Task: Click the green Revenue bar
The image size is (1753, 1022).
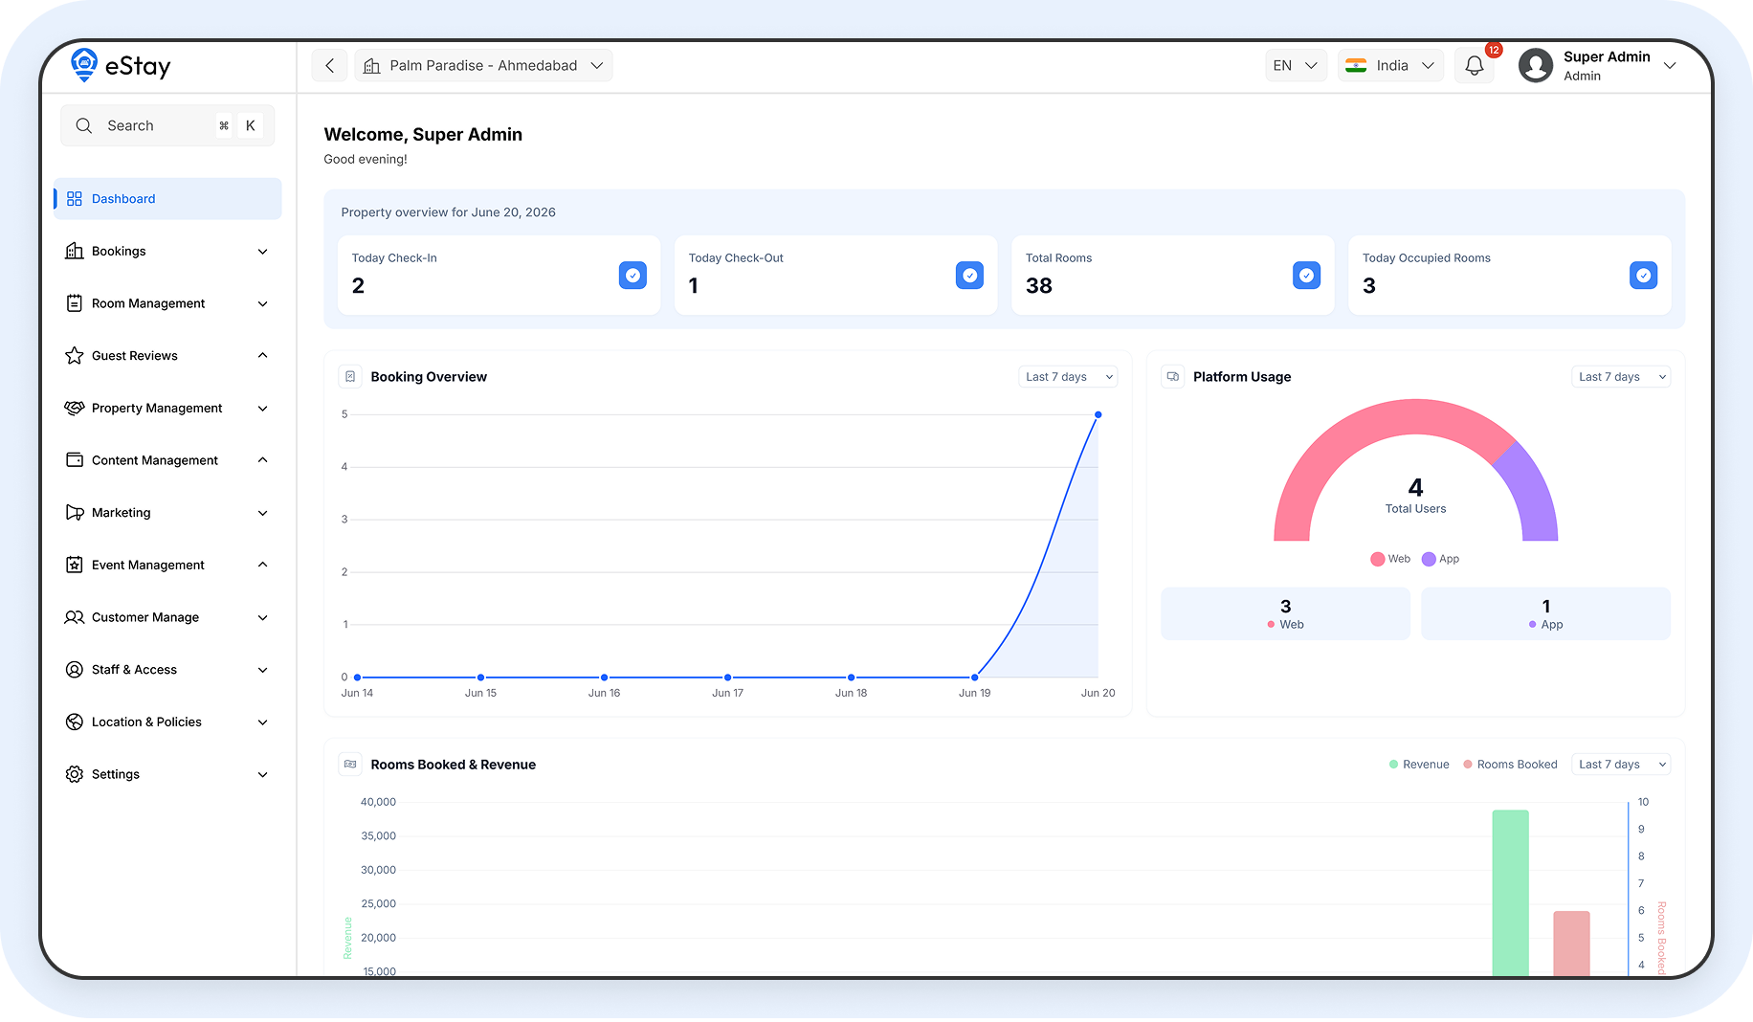Action: tap(1510, 892)
